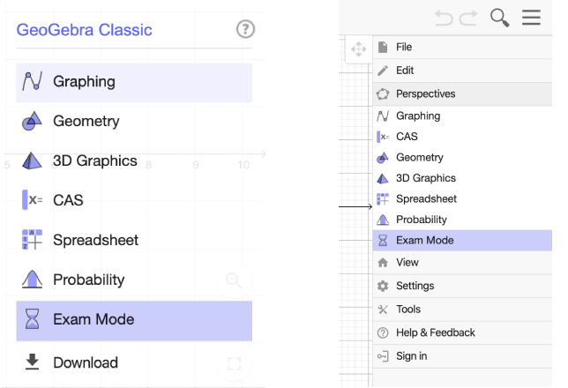Click the undo arrow icon
Viewport: 568px width, 388px height.
(x=444, y=19)
